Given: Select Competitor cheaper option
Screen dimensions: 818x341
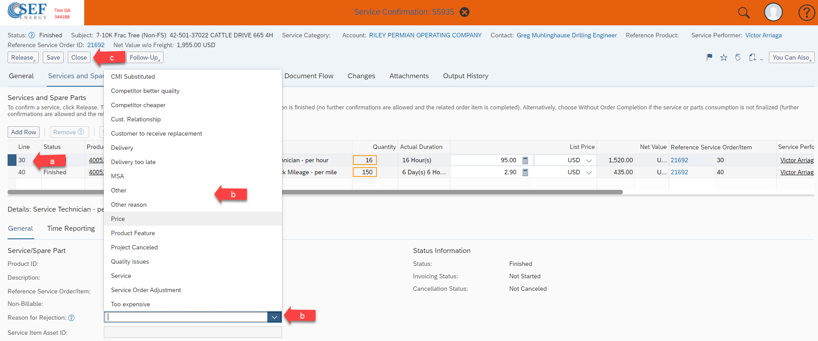Looking at the screenshot, I should tap(193, 105).
